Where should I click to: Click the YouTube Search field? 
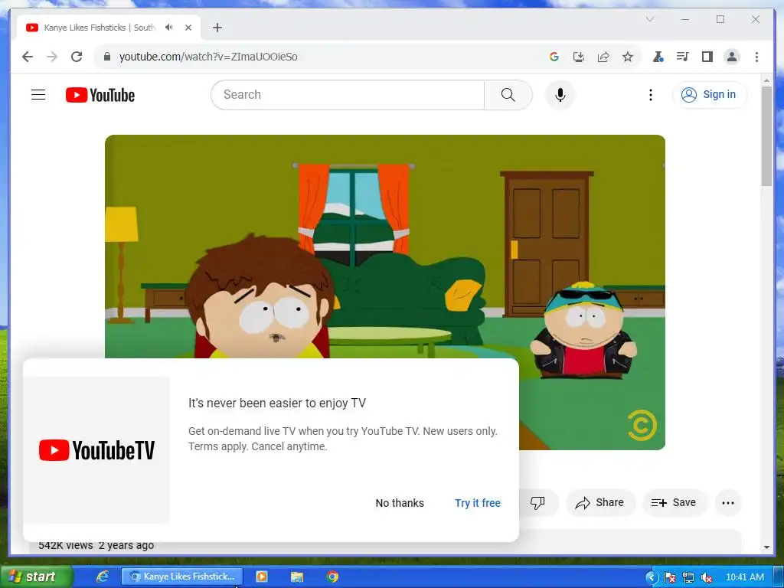[348, 94]
